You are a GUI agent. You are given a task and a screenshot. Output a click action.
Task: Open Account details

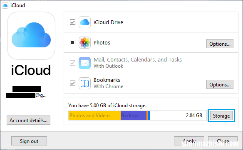29,120
